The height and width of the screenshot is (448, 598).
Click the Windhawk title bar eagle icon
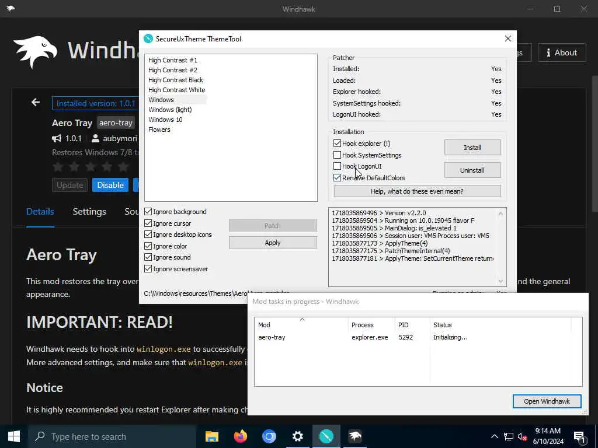tap(11, 9)
